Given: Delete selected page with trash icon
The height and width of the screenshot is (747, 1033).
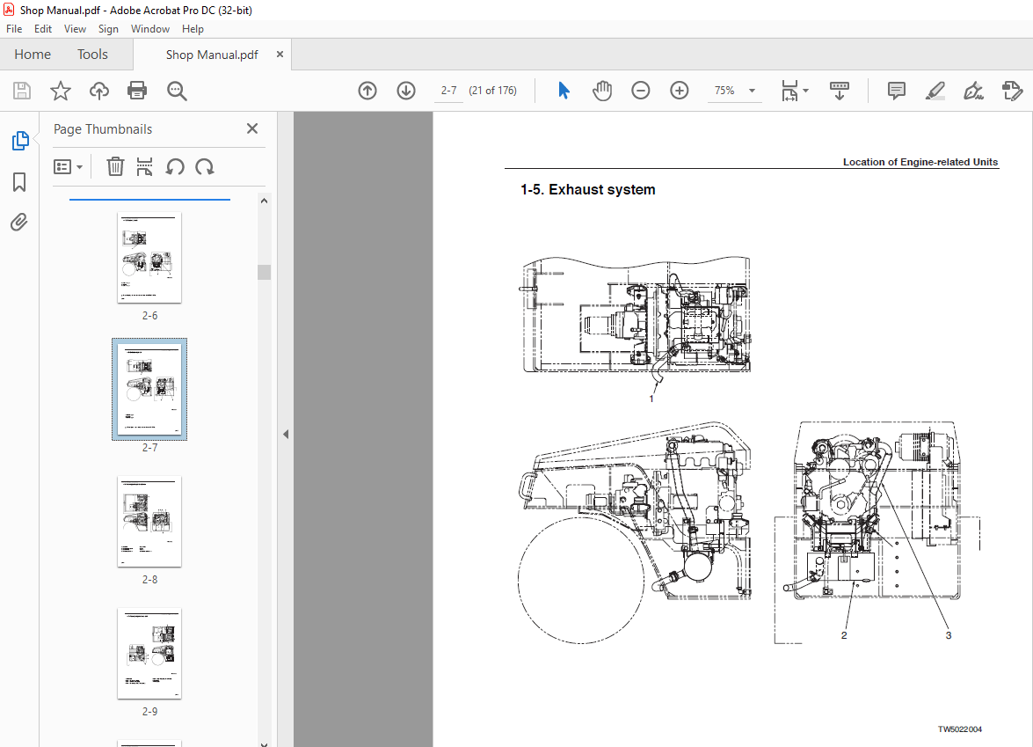Looking at the screenshot, I should click(115, 167).
